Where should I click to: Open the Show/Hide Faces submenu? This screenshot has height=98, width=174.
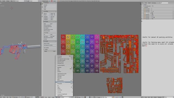click(64, 63)
